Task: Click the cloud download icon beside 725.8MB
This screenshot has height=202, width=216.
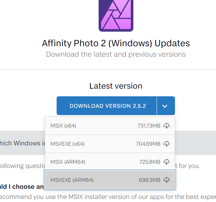Action: pyautogui.click(x=167, y=162)
